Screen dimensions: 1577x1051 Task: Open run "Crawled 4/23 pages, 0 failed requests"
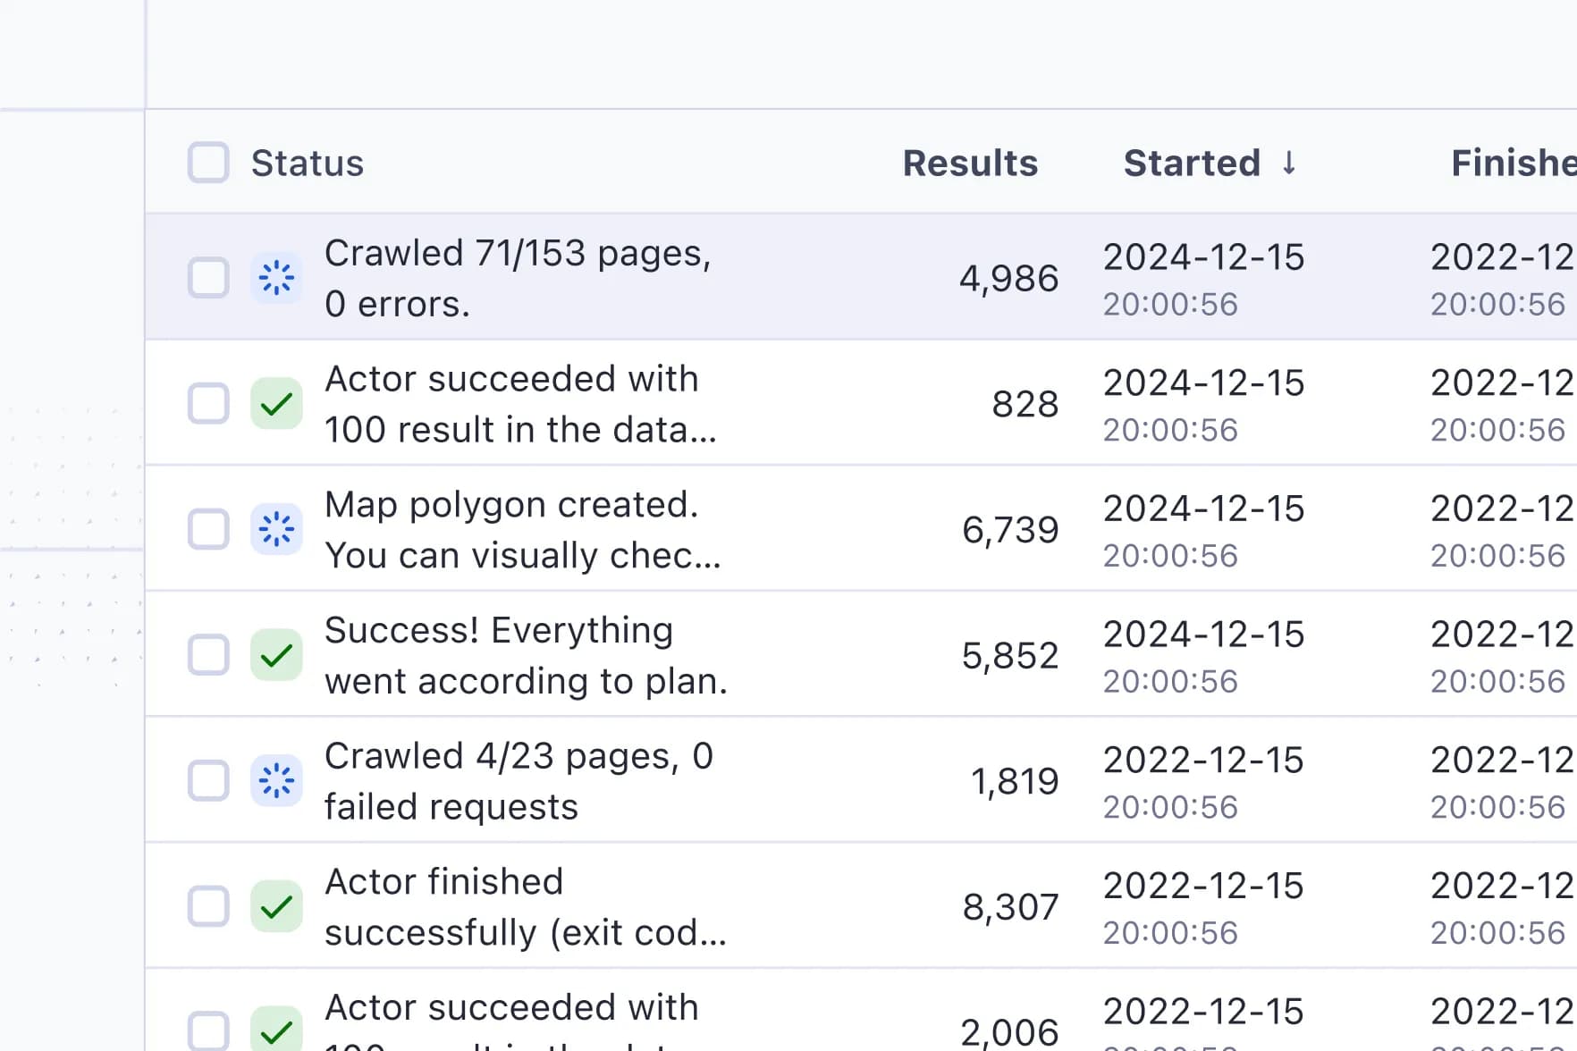(519, 780)
